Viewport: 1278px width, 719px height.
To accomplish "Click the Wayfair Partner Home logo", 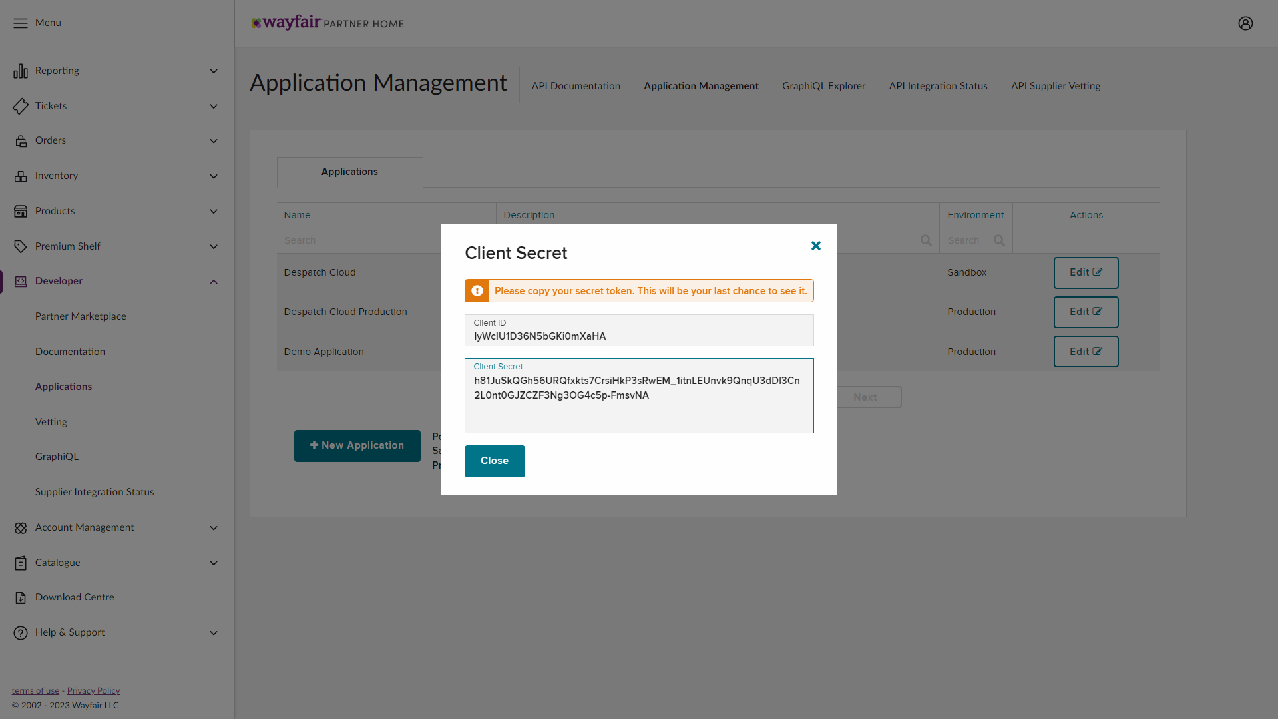I will tap(327, 23).
